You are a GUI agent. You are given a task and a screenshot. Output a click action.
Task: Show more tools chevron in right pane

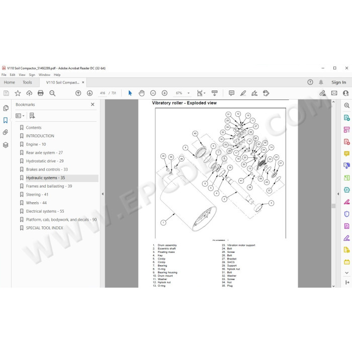pyautogui.click(x=346, y=273)
